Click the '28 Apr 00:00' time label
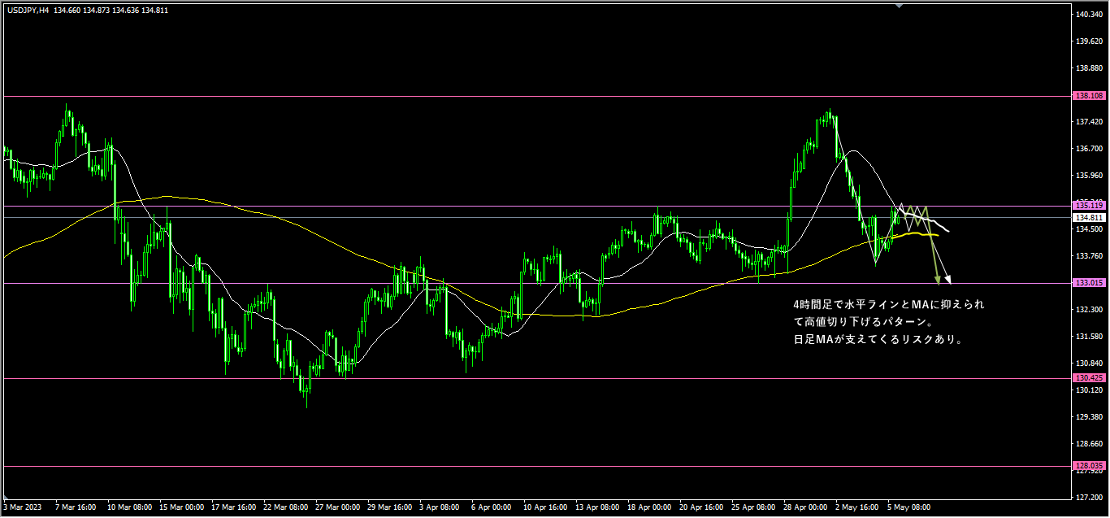The width and height of the screenshot is (1110, 518). click(x=804, y=507)
